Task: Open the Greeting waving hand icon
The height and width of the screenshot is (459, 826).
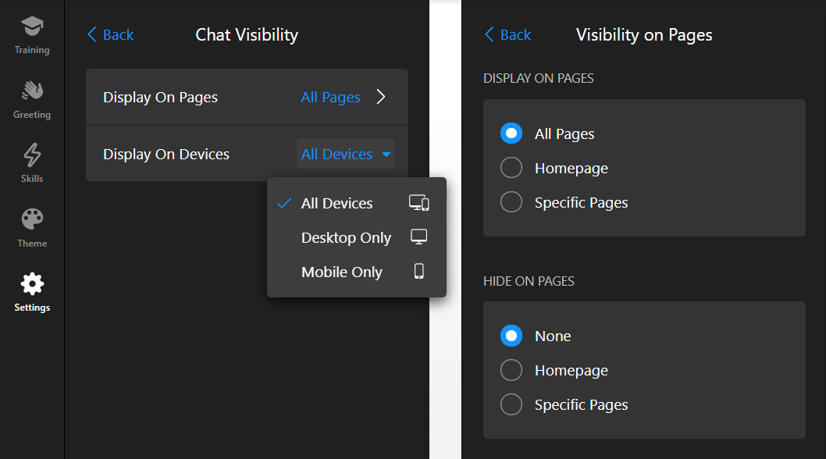Action: 32,91
